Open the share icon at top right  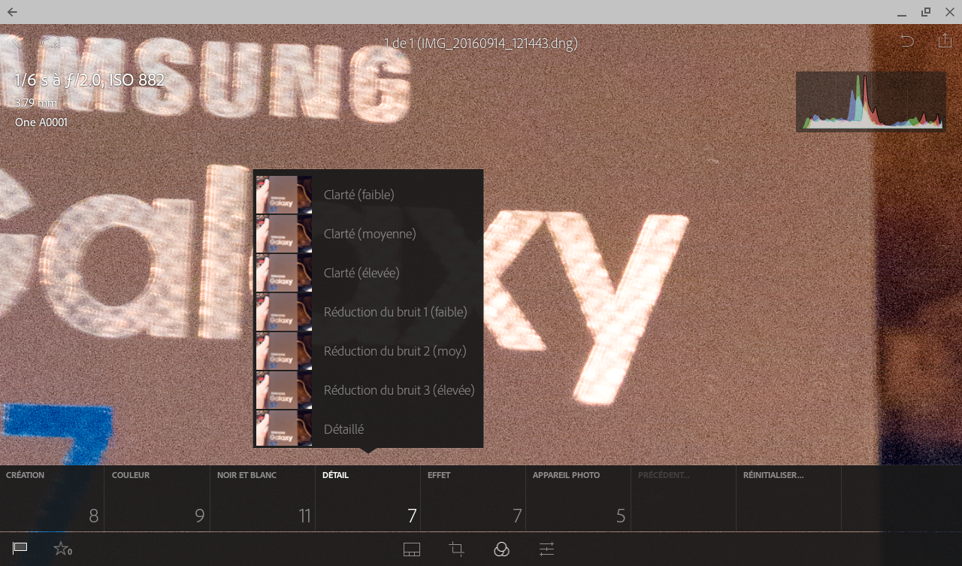tap(945, 41)
